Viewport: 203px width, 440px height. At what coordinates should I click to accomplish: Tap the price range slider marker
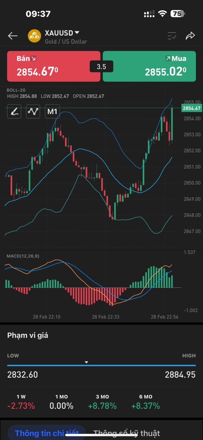click(x=86, y=362)
